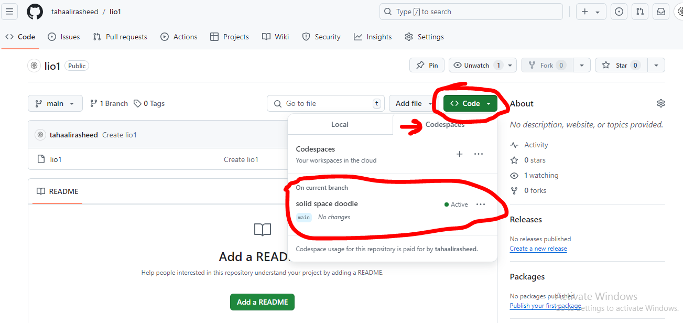Select the Codespaces tab in popup
The width and height of the screenshot is (683, 323).
pos(445,124)
